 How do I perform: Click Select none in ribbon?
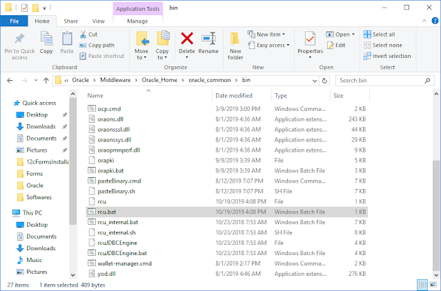point(382,46)
